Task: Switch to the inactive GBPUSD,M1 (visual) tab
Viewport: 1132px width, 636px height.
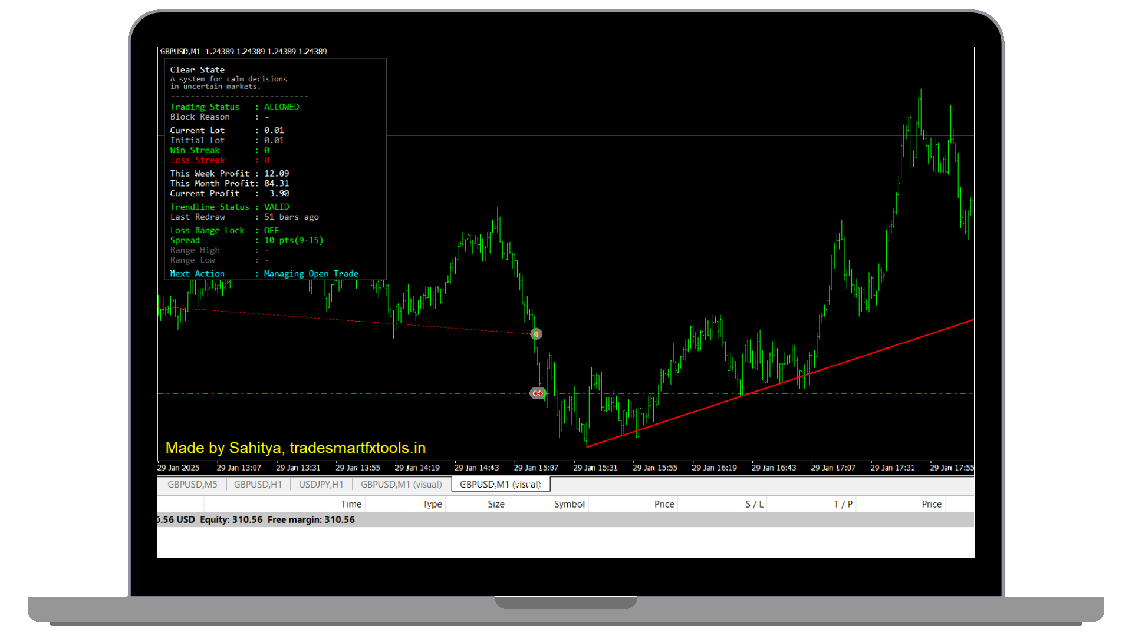Action: (401, 484)
